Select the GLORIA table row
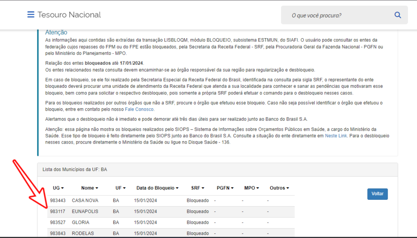The image size is (417, 238). pyautogui.click(x=171, y=223)
